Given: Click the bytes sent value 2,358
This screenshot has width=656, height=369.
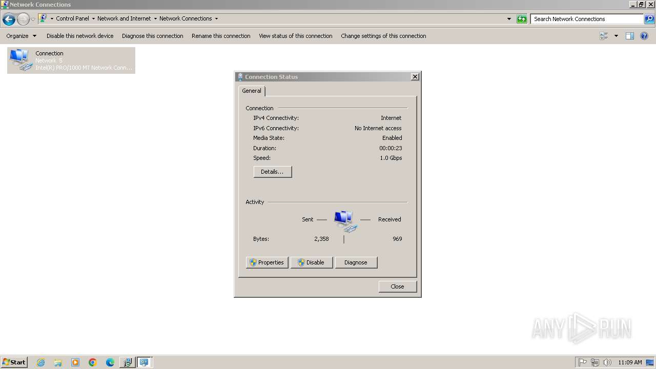Looking at the screenshot, I should [321, 239].
